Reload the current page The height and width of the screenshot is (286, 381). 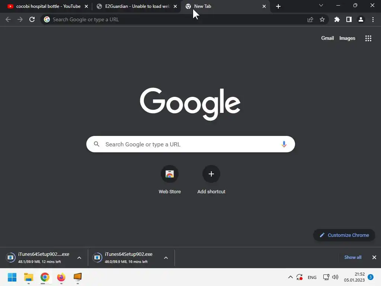32,19
